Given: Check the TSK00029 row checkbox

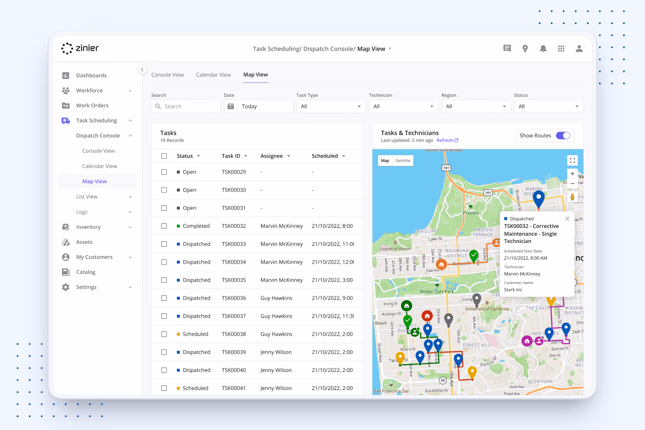Looking at the screenshot, I should click(164, 172).
